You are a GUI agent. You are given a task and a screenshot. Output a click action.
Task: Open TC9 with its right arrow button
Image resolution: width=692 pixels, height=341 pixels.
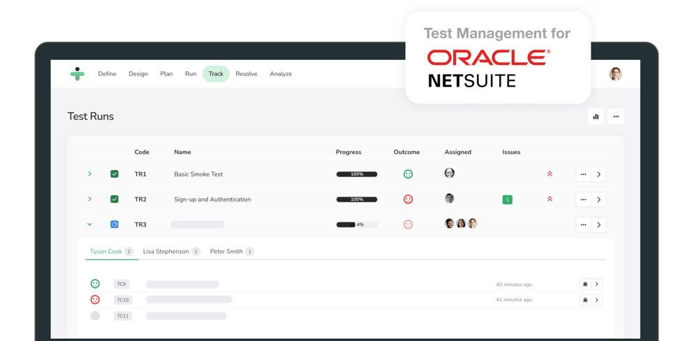pos(596,285)
